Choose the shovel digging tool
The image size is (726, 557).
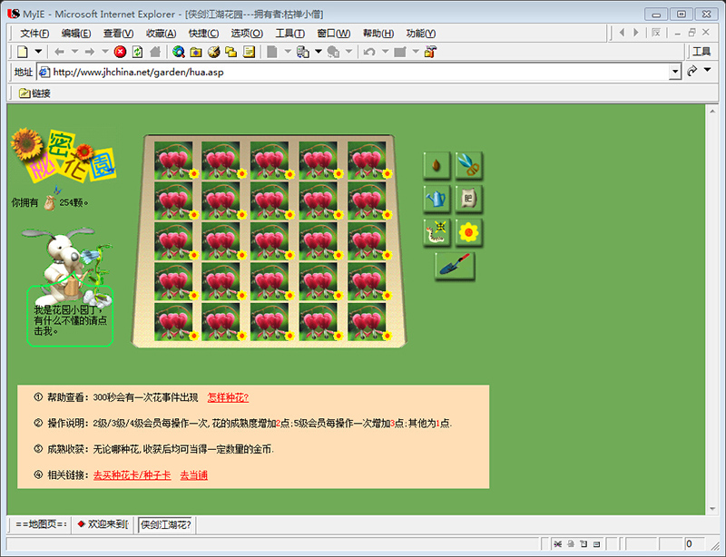[x=455, y=266]
